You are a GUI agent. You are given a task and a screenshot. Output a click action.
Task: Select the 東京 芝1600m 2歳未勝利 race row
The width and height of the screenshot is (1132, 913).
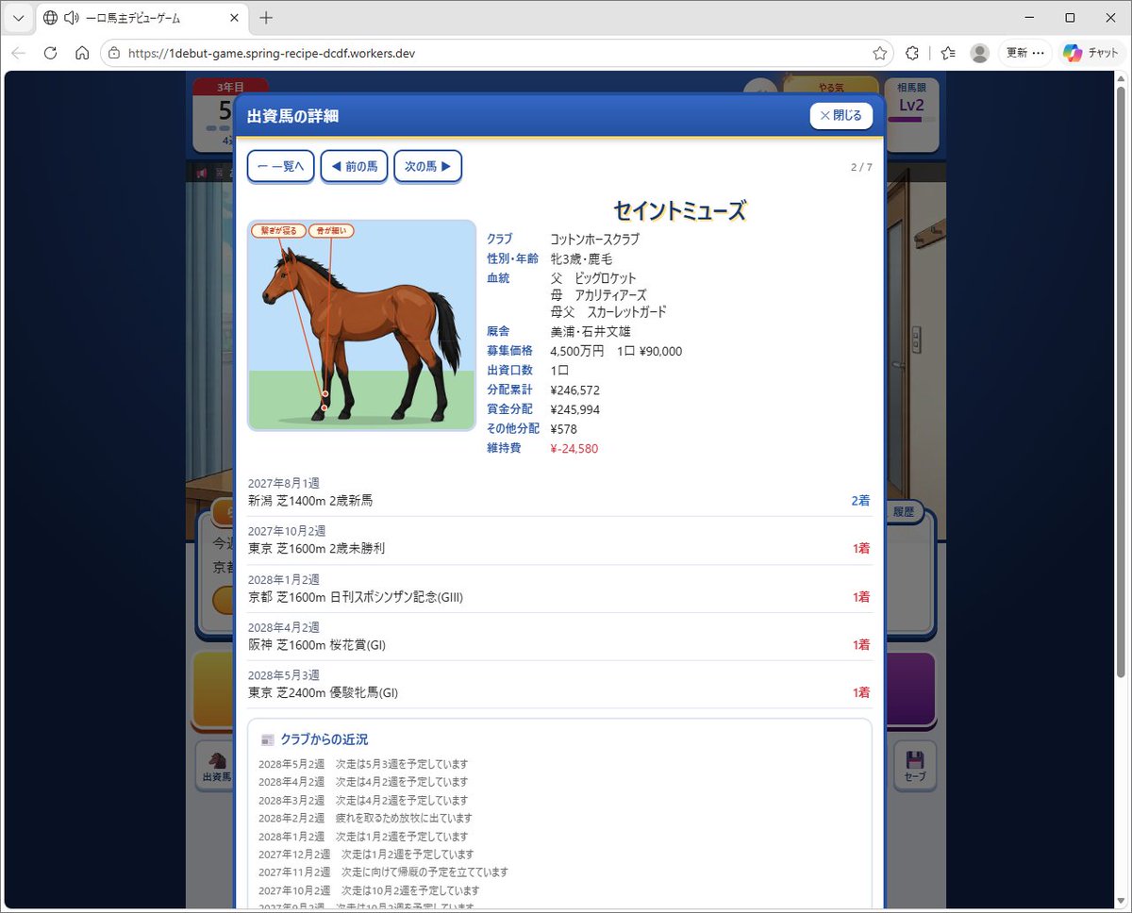(x=559, y=540)
